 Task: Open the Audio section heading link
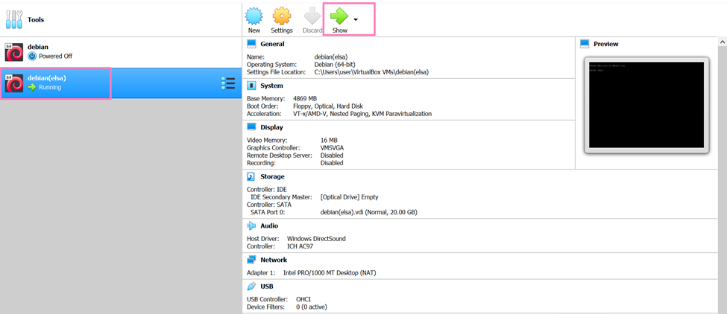(269, 225)
